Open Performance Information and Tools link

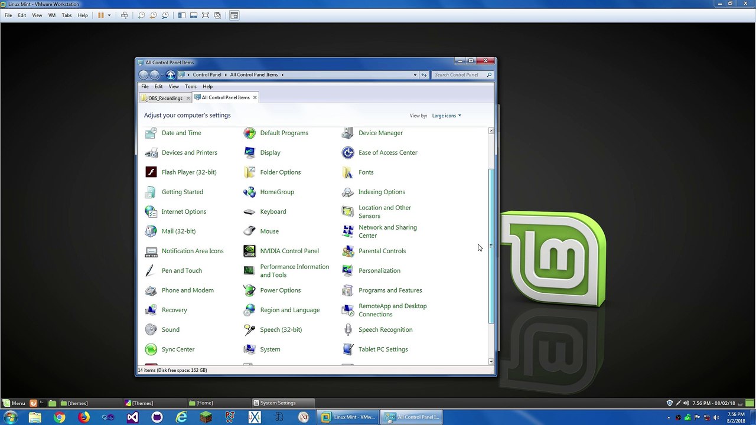click(295, 271)
